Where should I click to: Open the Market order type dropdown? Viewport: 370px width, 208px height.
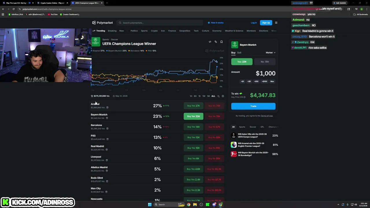click(x=271, y=53)
